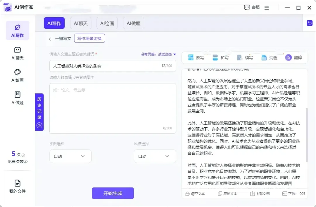
Task: Open the 字数选择 dropdown set to 自动
Action: coord(70,156)
